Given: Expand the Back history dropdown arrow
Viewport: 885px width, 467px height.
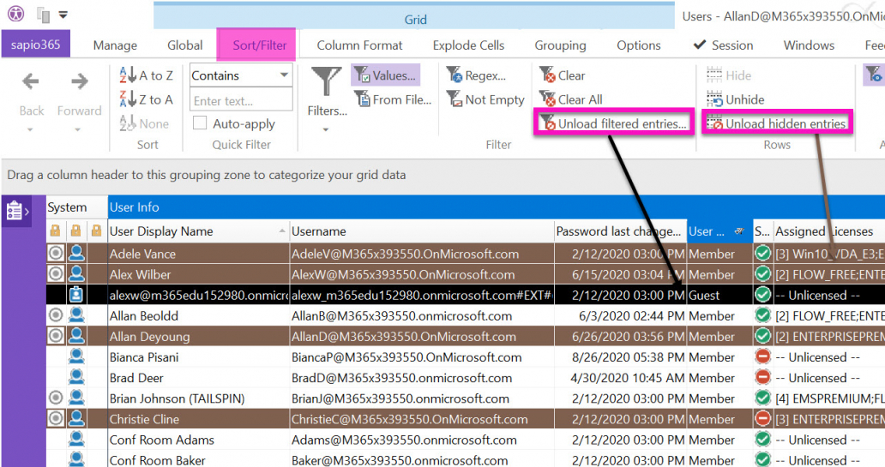Looking at the screenshot, I should coord(31,129).
